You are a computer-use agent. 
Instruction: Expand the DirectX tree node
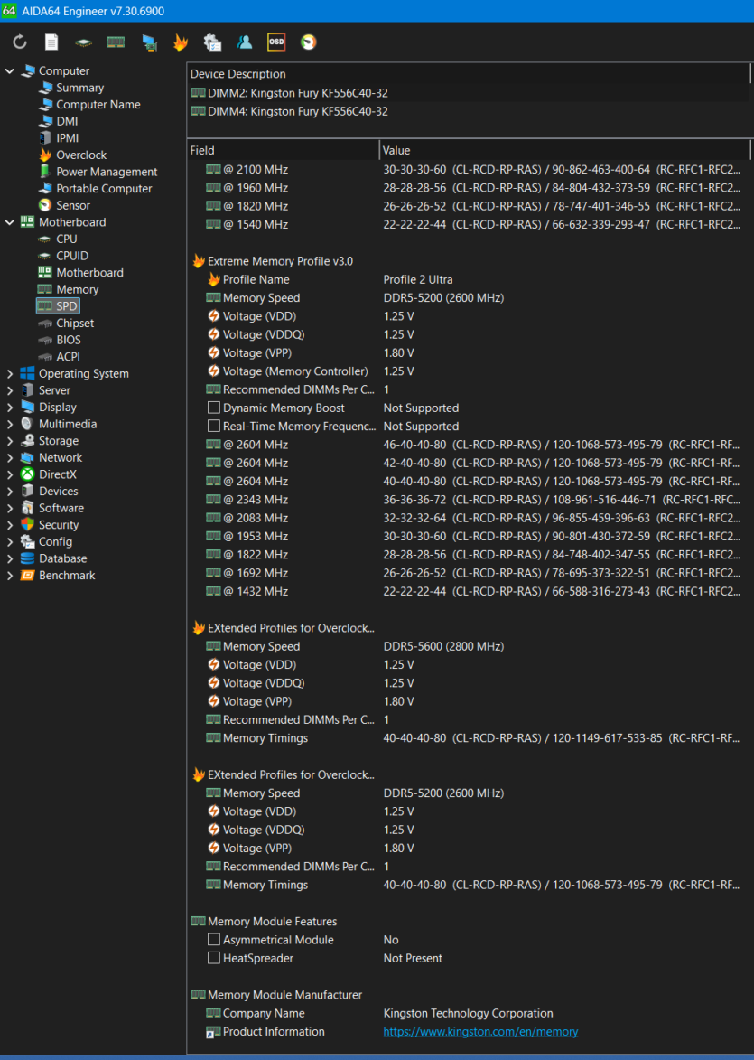point(9,474)
